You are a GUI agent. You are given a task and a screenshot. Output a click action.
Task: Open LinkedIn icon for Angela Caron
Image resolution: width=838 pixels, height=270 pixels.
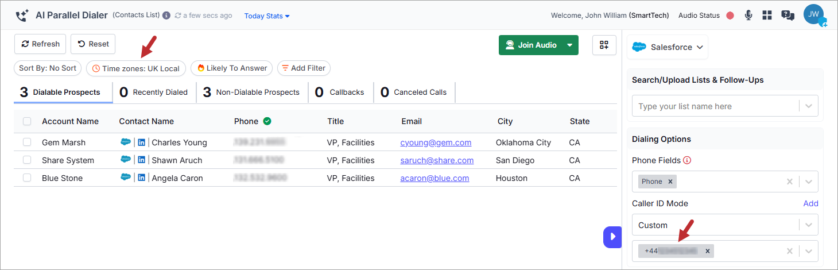click(142, 178)
